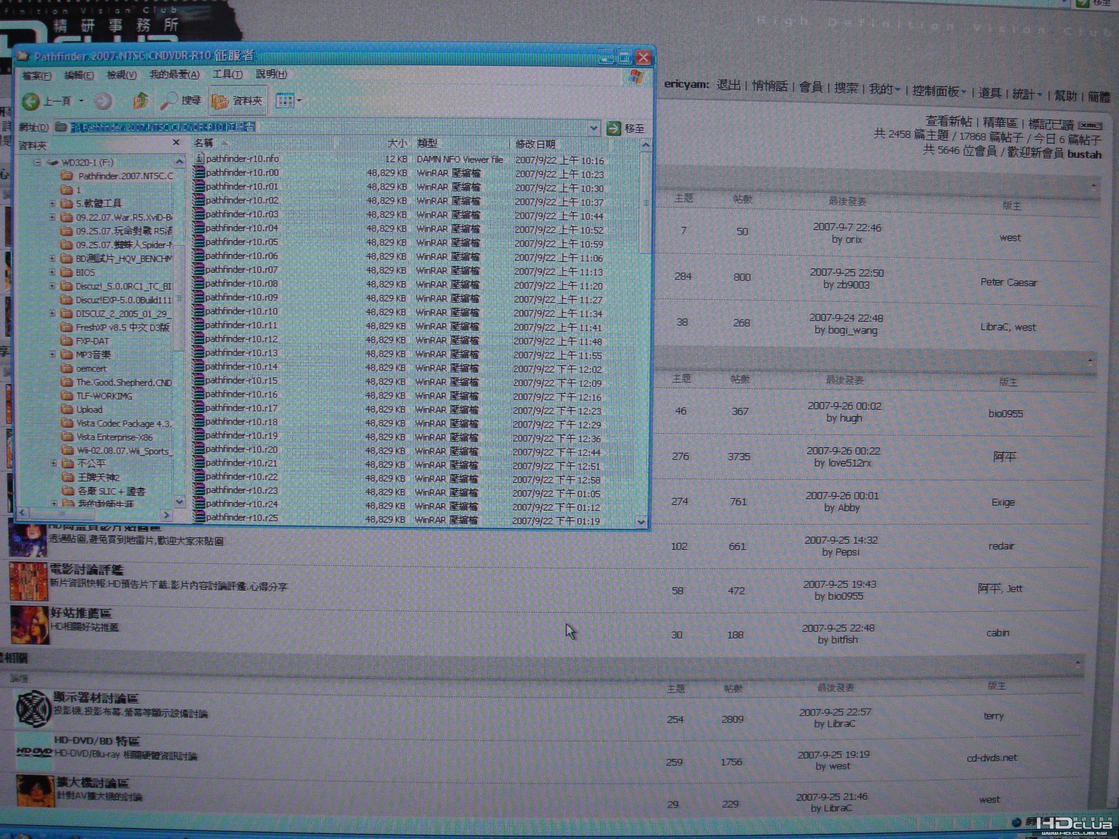Screen dimensions: 1119x839
Task: Click file list scrollbar down arrow
Action: click(642, 522)
